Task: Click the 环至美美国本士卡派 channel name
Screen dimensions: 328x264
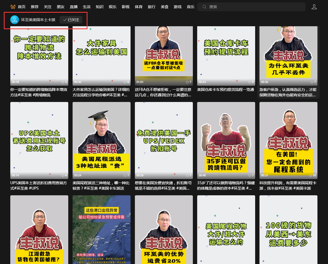Action: coord(38,20)
